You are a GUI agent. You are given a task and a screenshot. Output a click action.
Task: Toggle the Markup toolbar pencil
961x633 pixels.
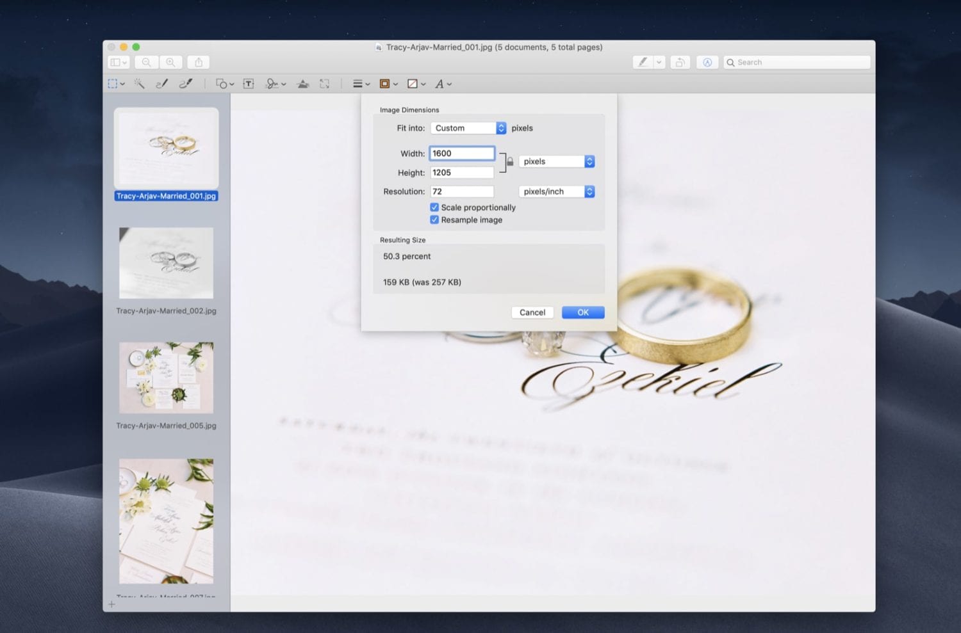click(643, 62)
